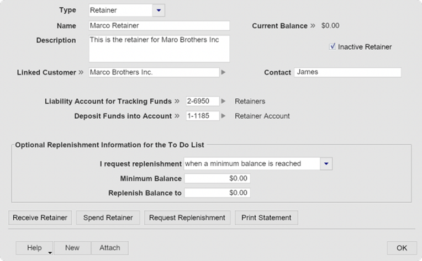Click into the Minimum Balance field

click(217, 178)
